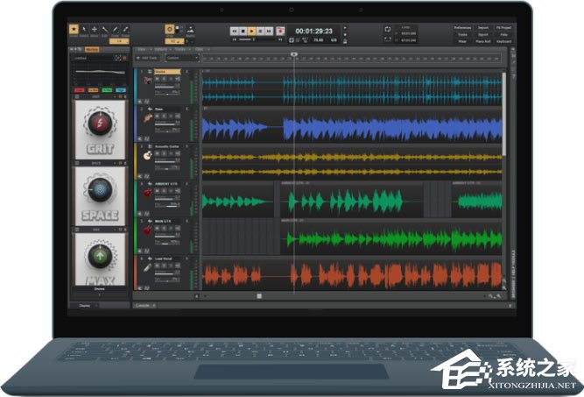Open the Options menu in track view
Viewport: 584px width, 397px height.
pos(161,49)
